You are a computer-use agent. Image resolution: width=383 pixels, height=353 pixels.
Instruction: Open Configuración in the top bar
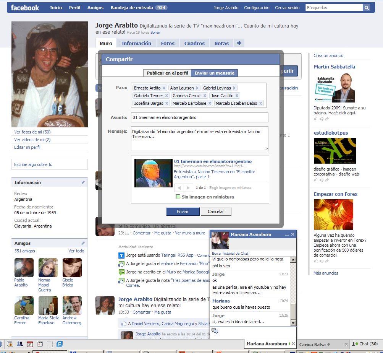coord(257,8)
